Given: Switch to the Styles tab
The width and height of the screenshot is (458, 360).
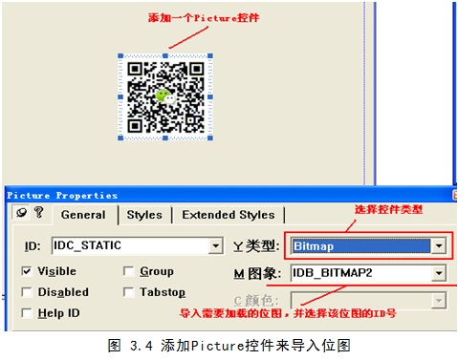Looking at the screenshot, I should click(144, 215).
